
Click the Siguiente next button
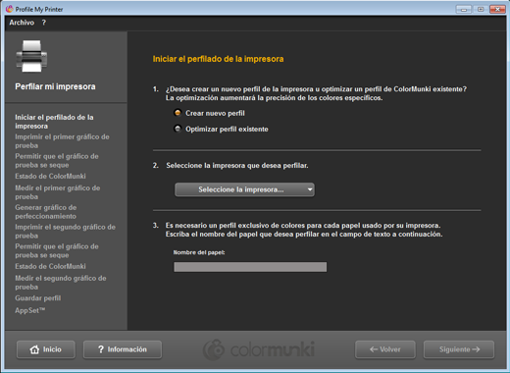(459, 349)
